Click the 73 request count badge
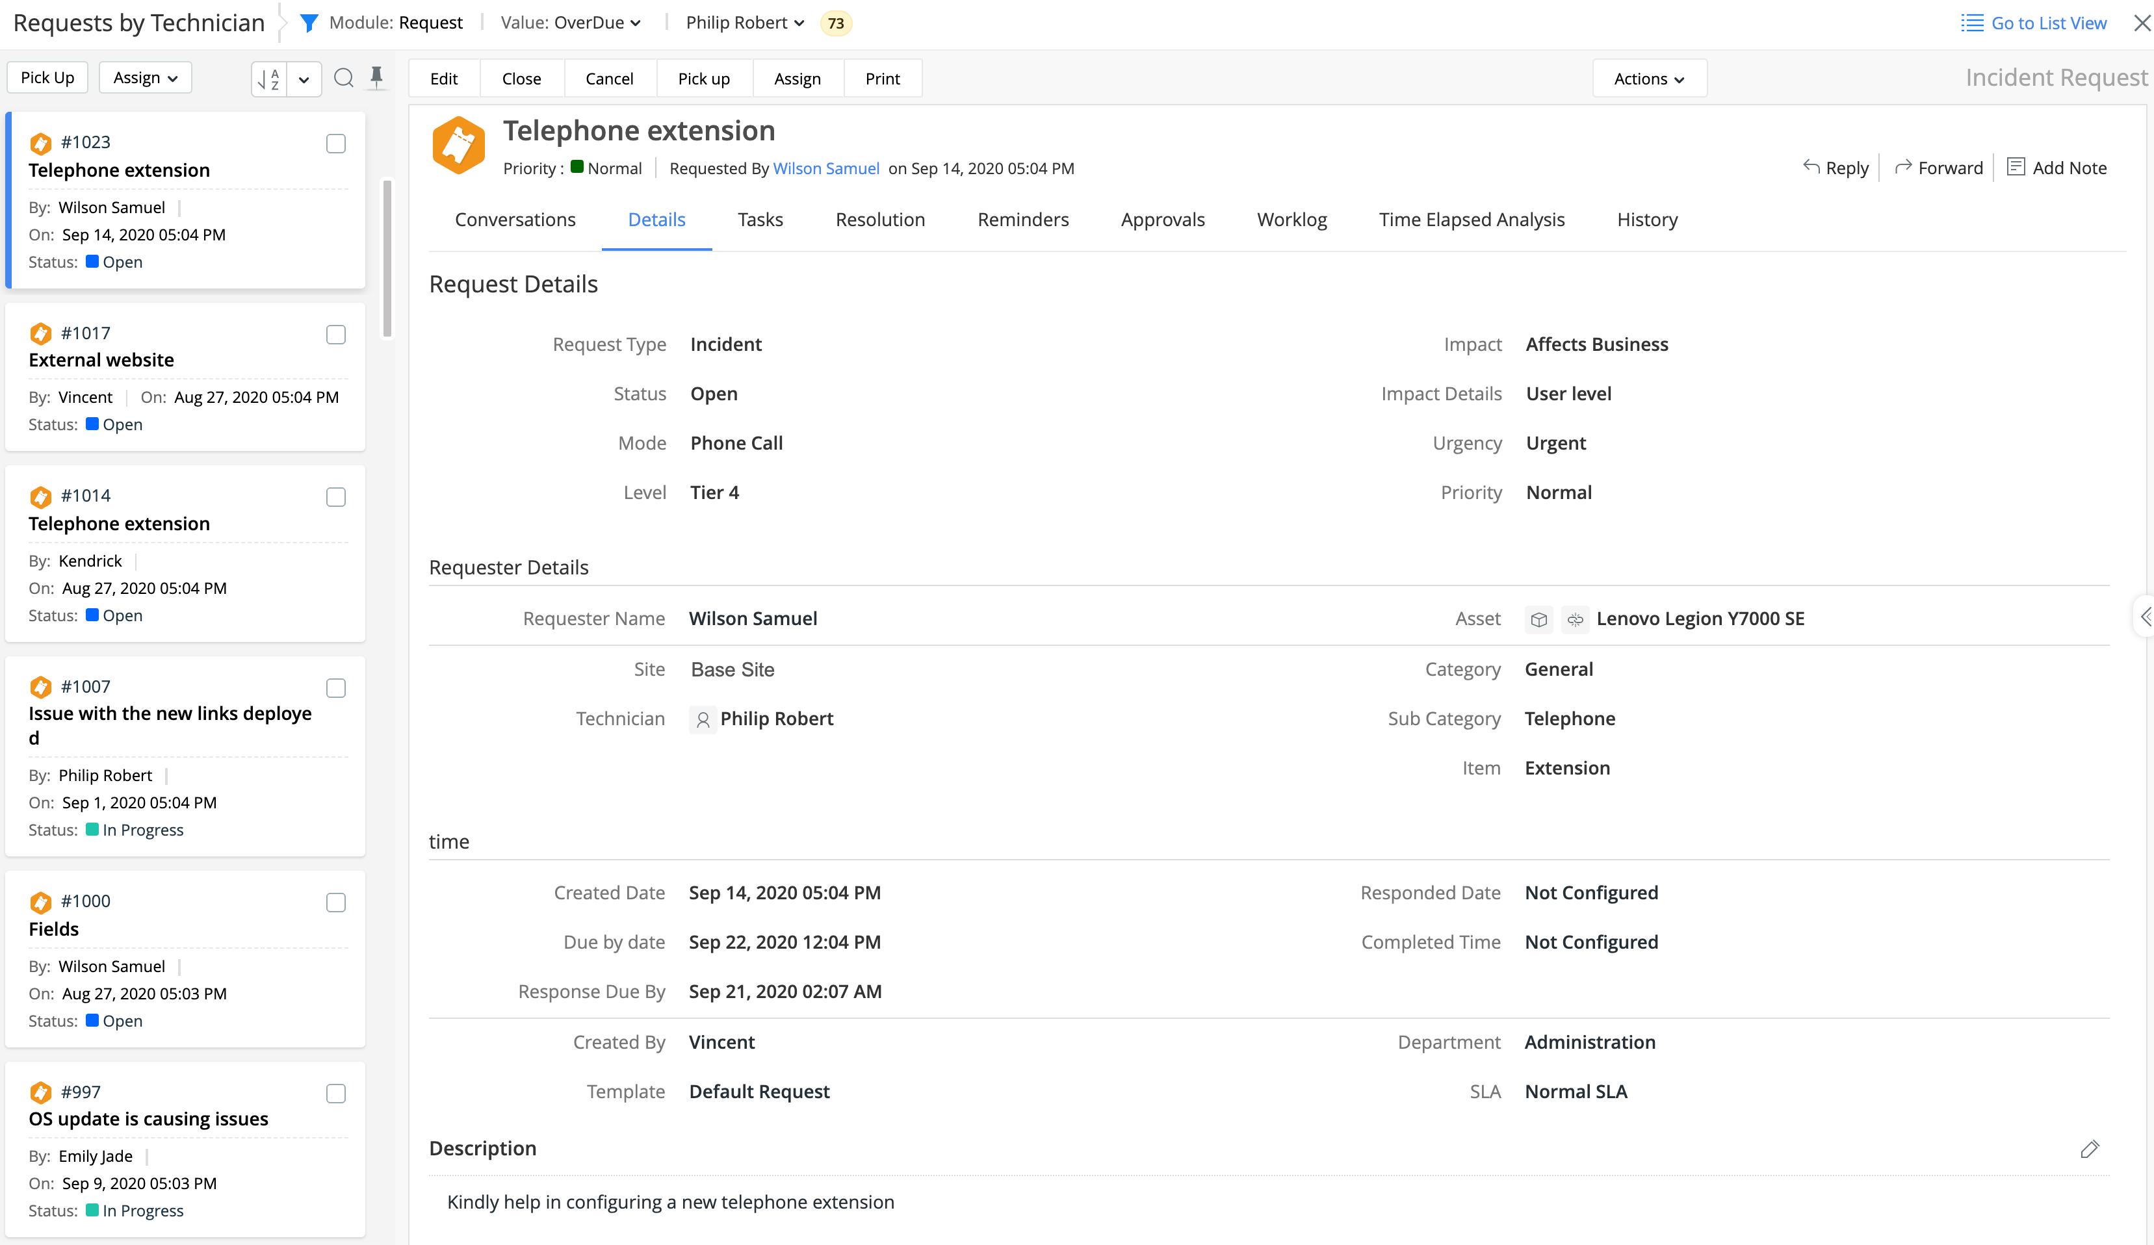The image size is (2154, 1245). click(836, 23)
